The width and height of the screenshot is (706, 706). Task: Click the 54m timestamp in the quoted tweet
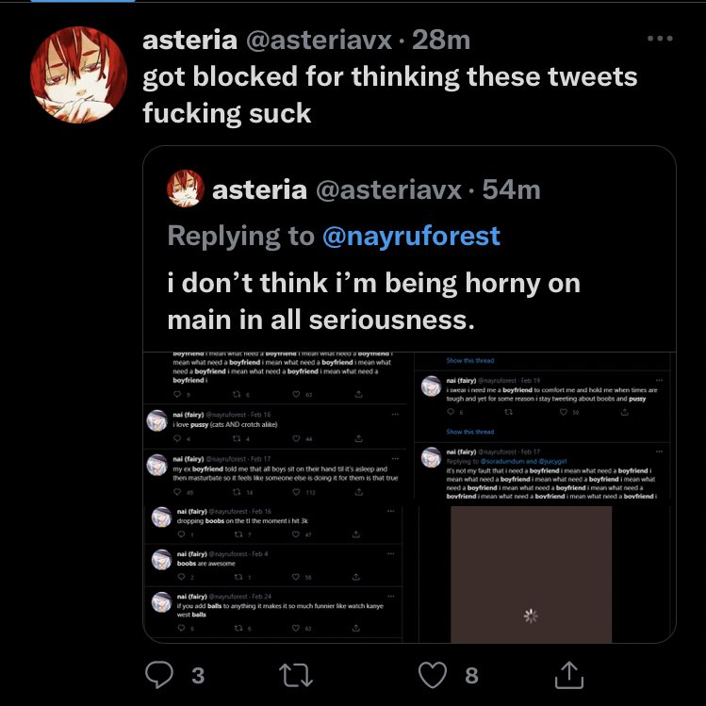[x=511, y=189]
